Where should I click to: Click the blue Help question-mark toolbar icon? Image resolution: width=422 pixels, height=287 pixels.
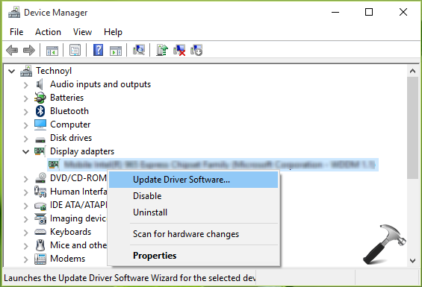pyautogui.click(x=99, y=50)
